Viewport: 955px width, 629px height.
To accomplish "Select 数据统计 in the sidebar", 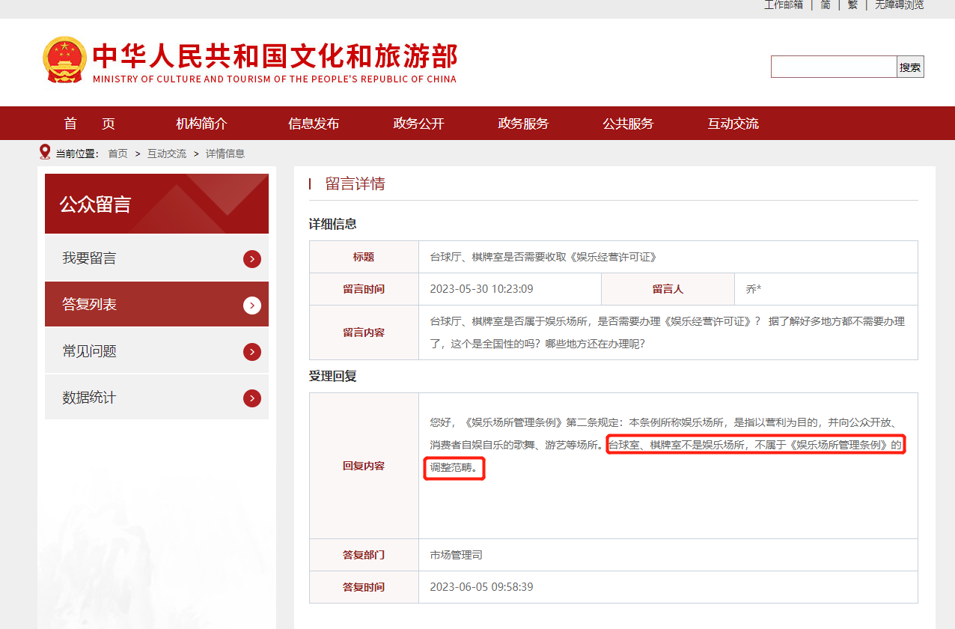I will [156, 398].
